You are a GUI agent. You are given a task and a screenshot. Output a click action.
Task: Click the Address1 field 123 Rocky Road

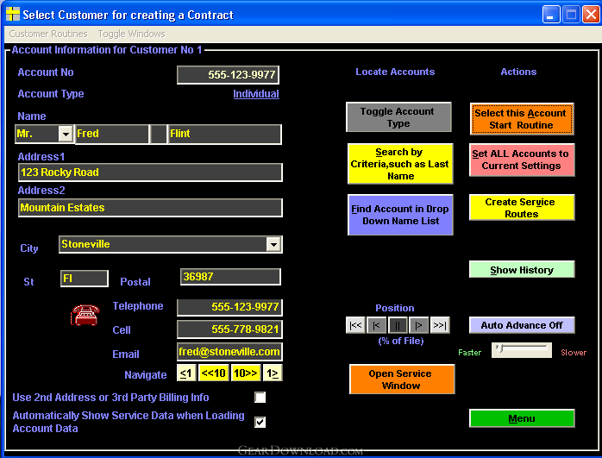150,173
